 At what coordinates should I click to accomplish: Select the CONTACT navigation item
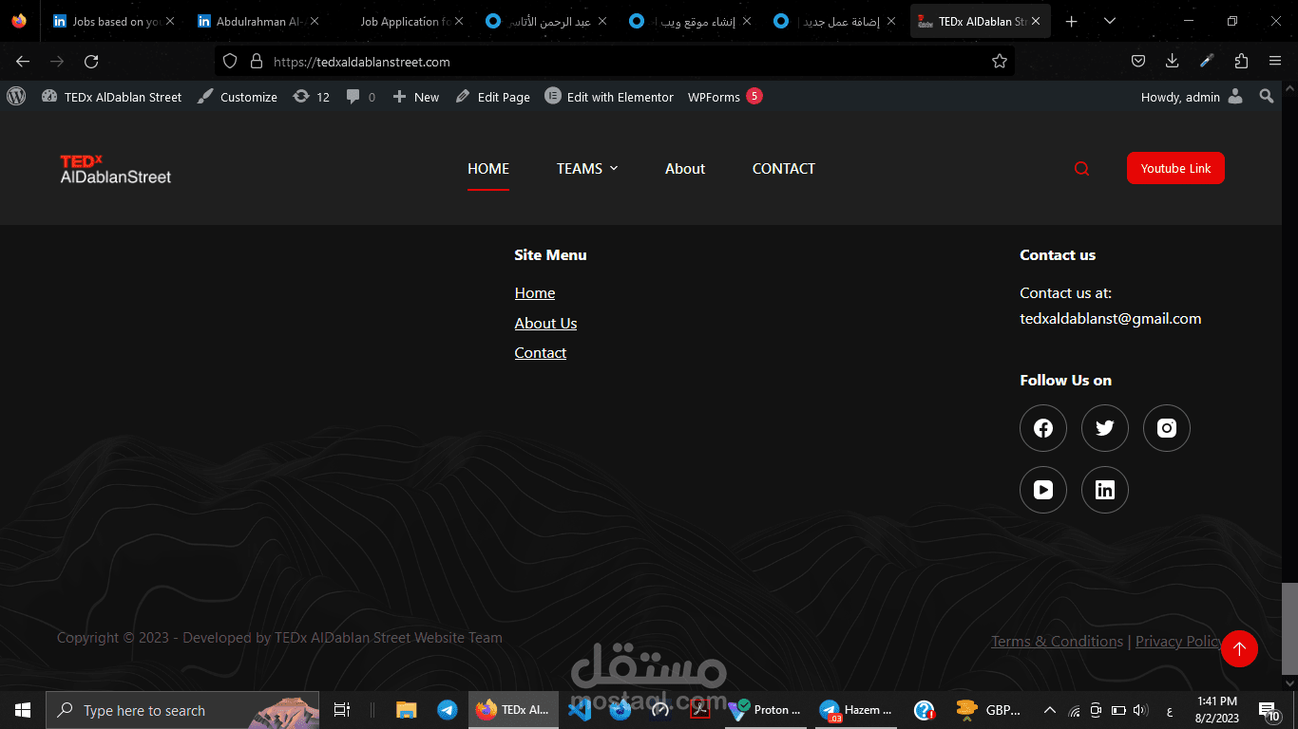(784, 169)
